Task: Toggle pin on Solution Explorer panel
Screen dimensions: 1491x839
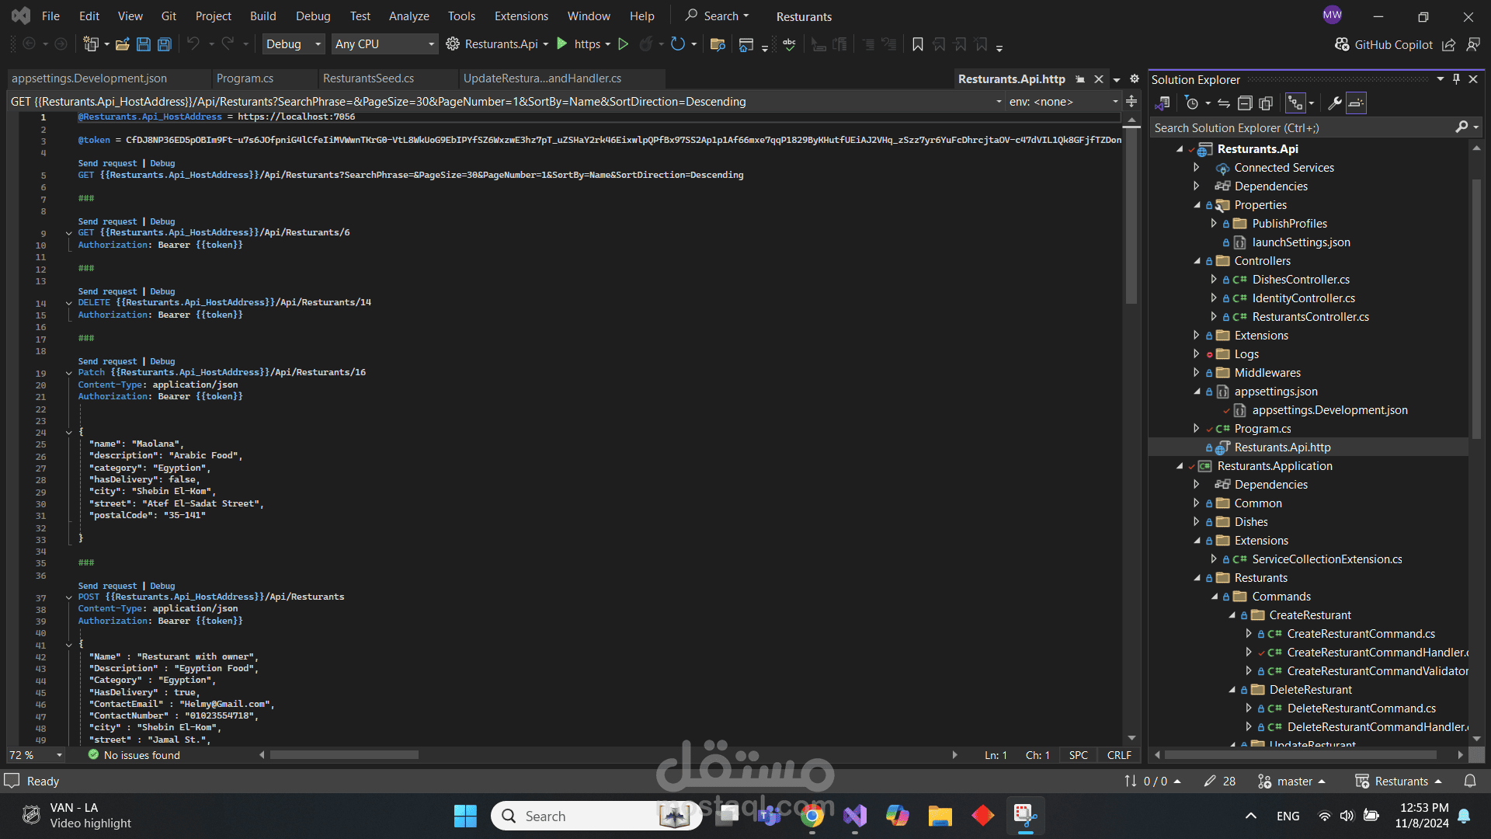Action: pyautogui.click(x=1456, y=79)
